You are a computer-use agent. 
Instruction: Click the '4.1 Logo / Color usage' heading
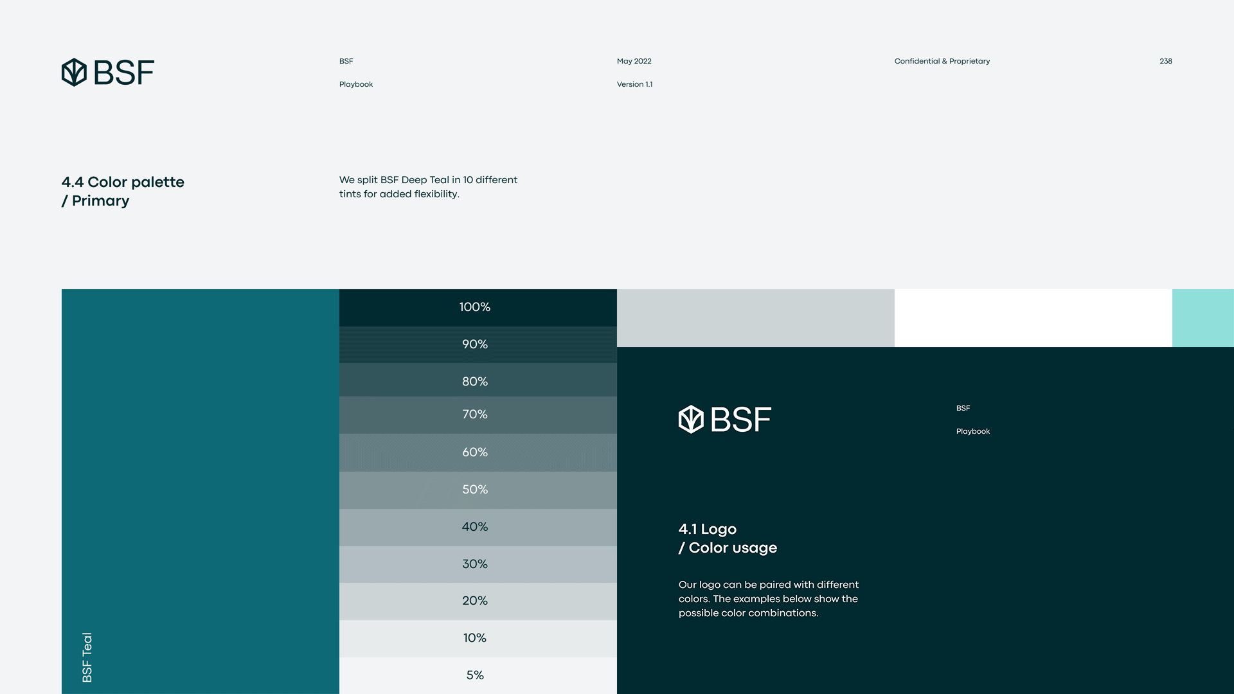tap(728, 538)
